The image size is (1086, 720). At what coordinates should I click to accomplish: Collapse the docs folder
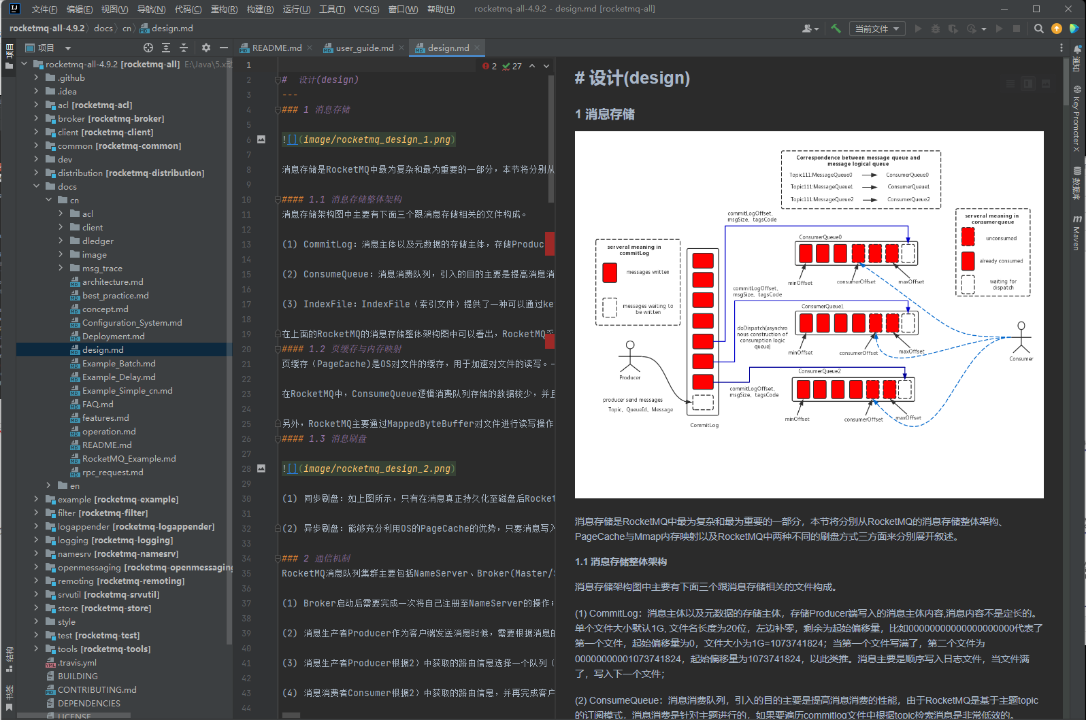coord(37,186)
